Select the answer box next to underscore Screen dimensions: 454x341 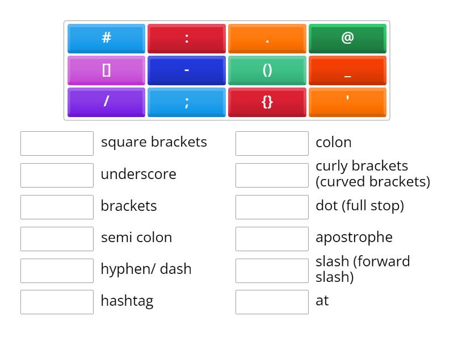tap(57, 175)
